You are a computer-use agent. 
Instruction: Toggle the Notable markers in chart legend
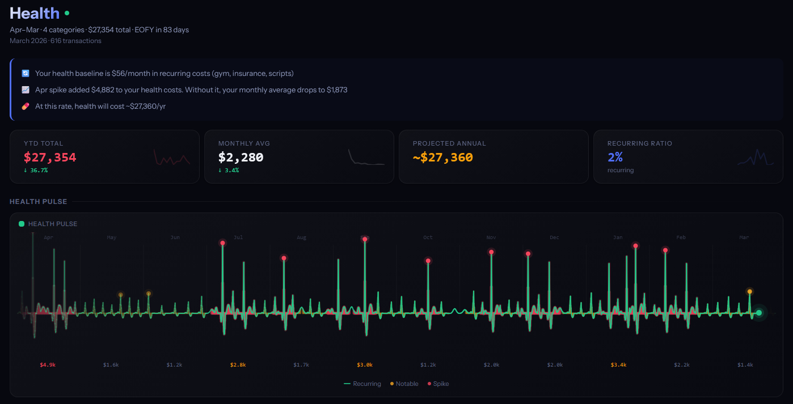tap(404, 384)
